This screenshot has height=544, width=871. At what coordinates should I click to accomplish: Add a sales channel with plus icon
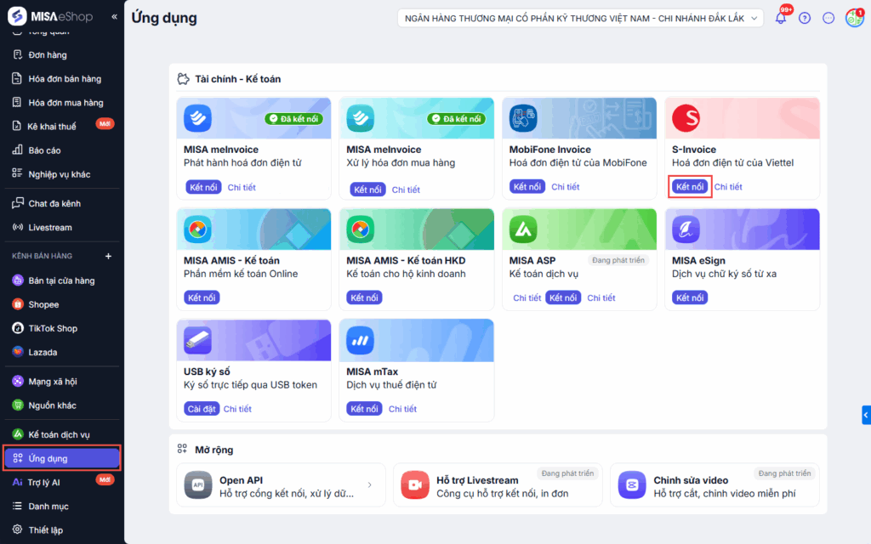108,256
